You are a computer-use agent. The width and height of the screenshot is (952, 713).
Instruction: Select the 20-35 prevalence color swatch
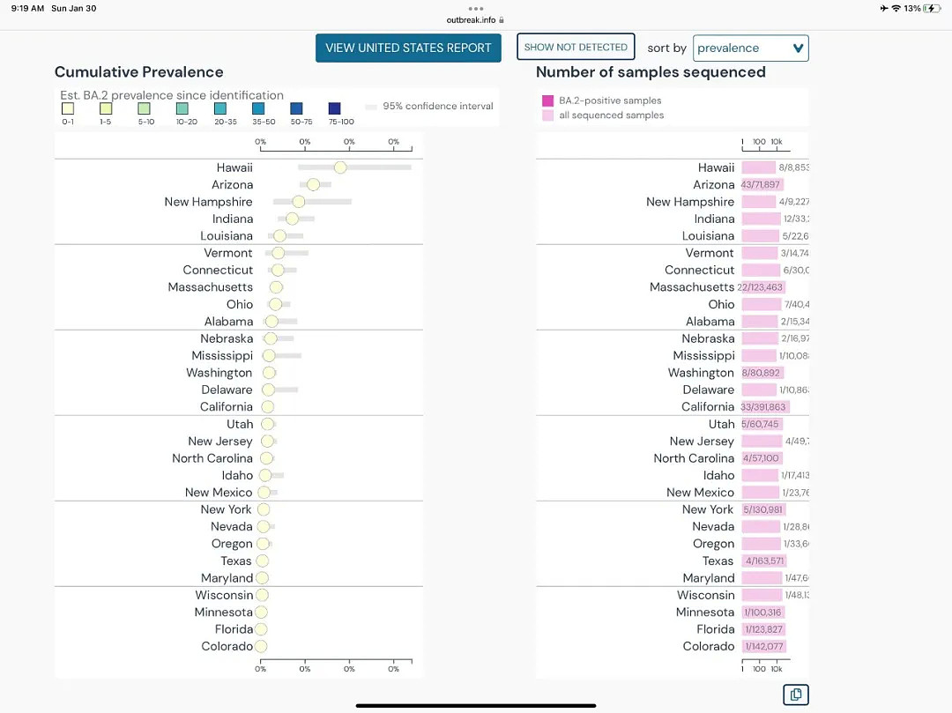(x=220, y=108)
